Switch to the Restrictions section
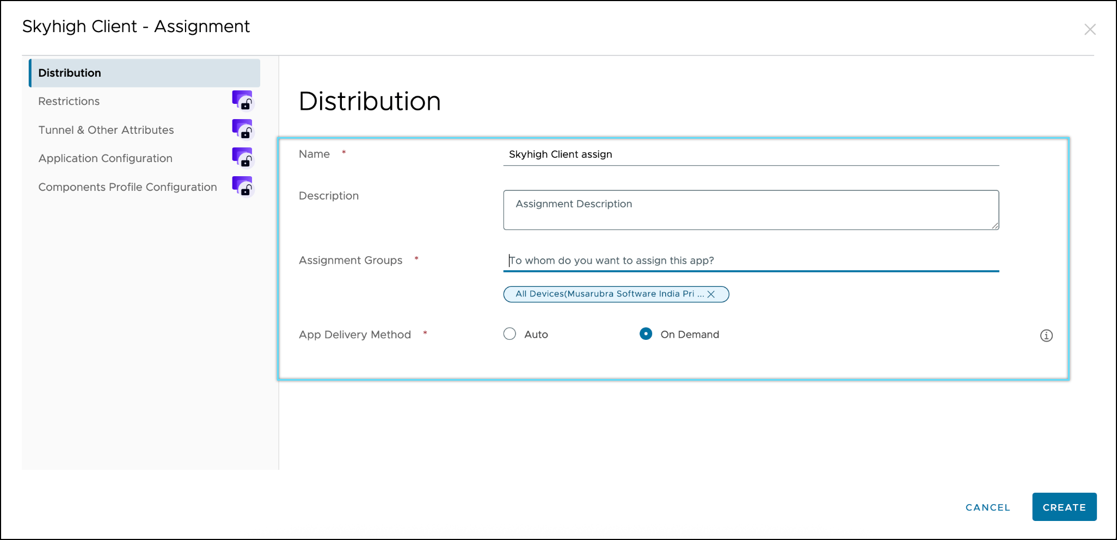 pos(69,101)
